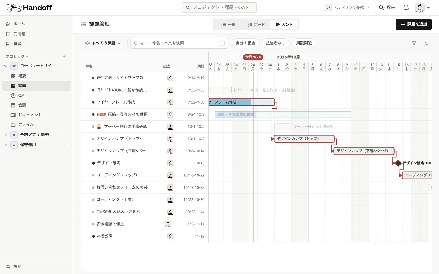The height and width of the screenshot is (274, 439).
Task: Open すべての課題 dropdown
Action: pos(103,43)
